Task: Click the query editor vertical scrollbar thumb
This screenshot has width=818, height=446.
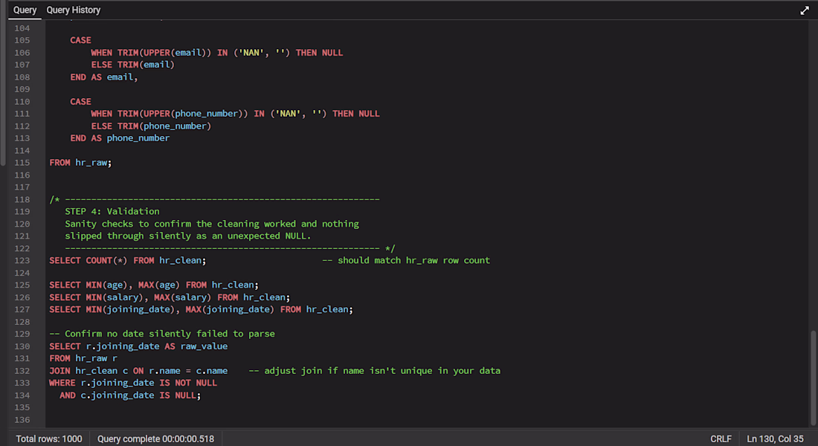Action: click(x=814, y=378)
